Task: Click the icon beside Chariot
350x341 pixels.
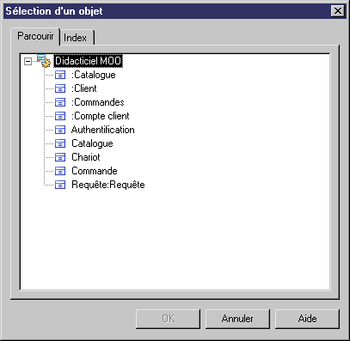Action: (60, 157)
